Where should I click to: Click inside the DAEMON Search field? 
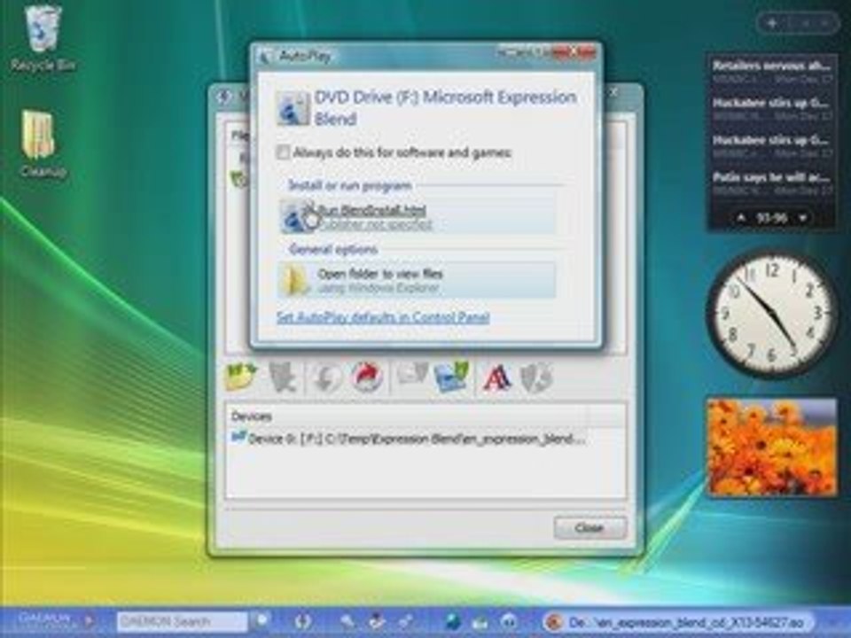(x=183, y=621)
